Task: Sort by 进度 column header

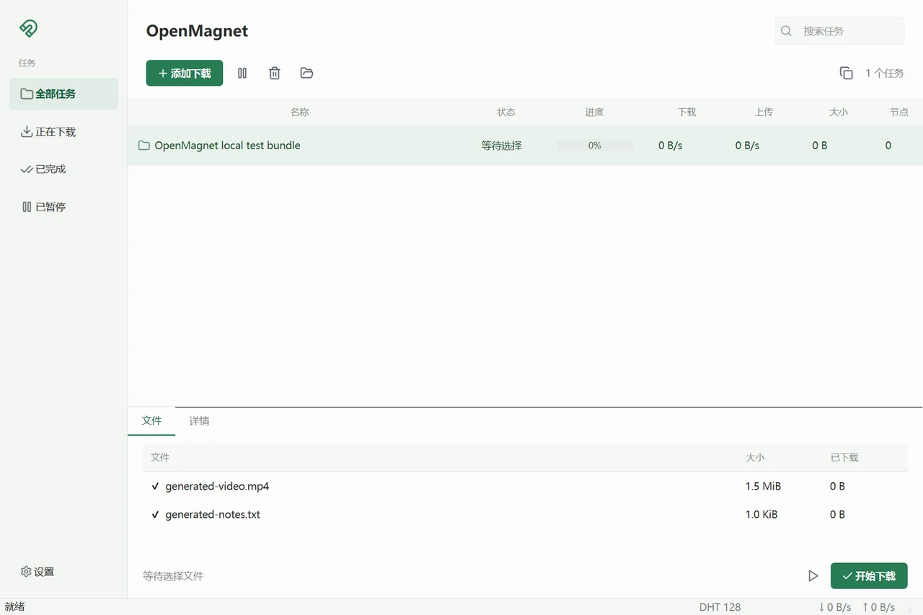Action: pyautogui.click(x=594, y=112)
